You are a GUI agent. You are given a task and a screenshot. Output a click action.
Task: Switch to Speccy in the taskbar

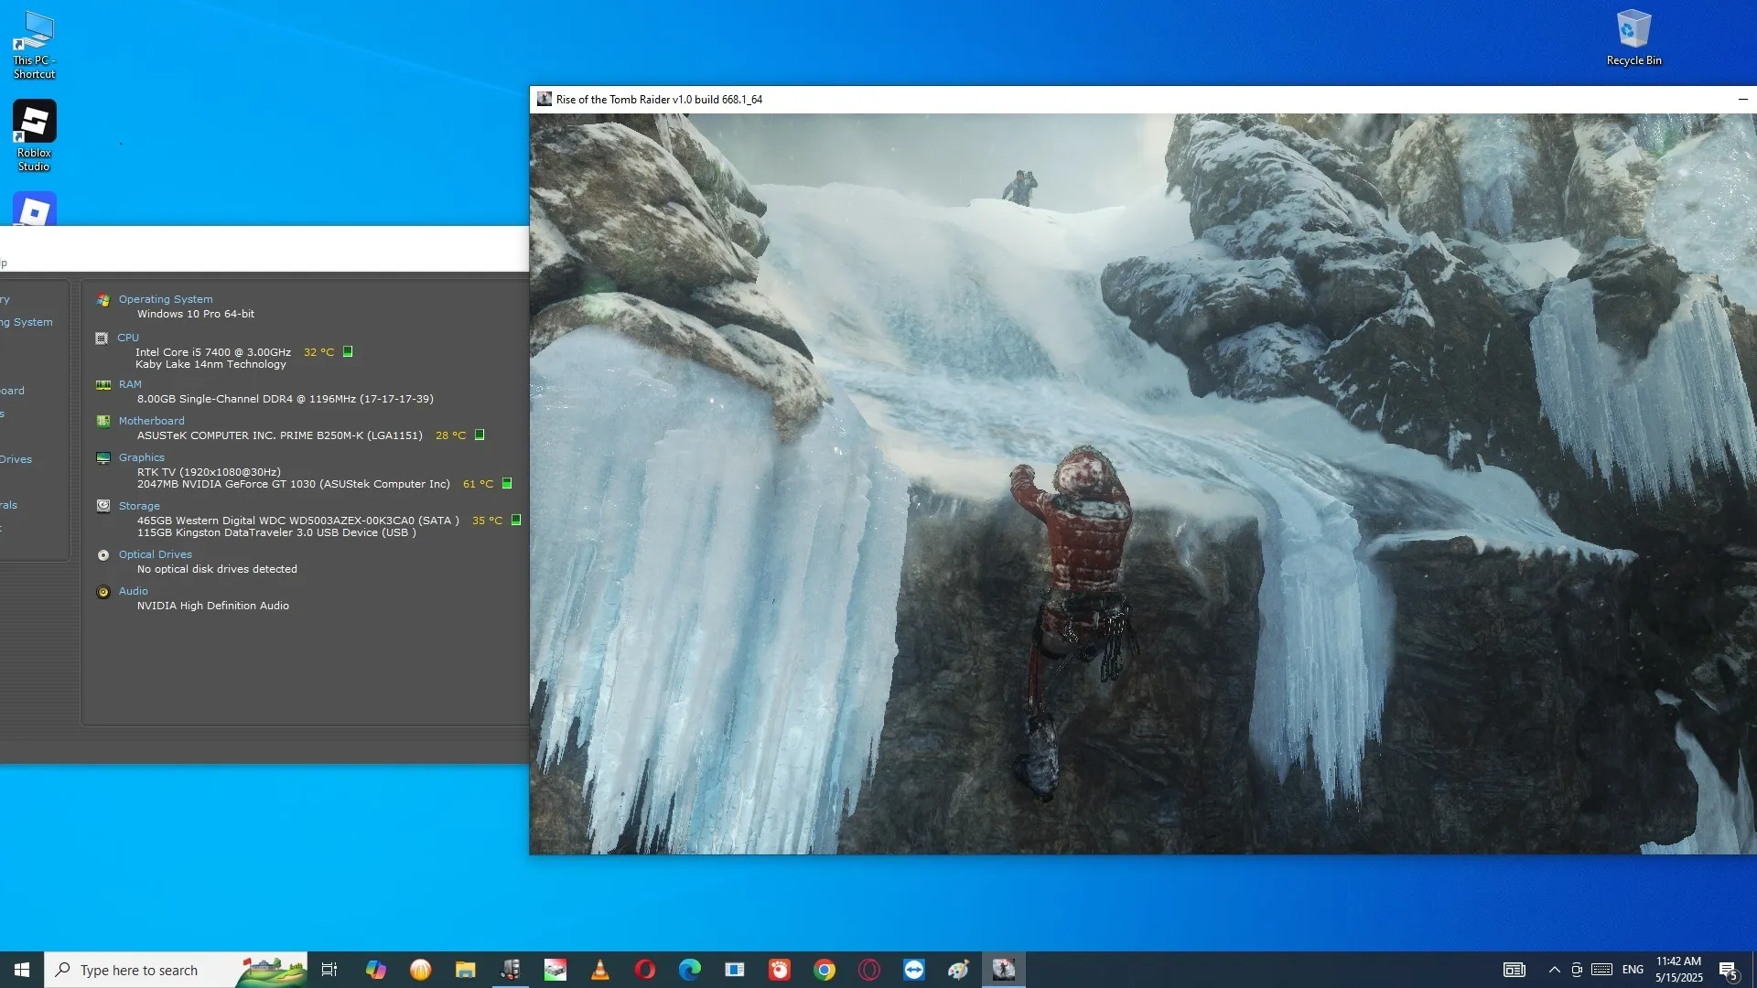pos(511,970)
